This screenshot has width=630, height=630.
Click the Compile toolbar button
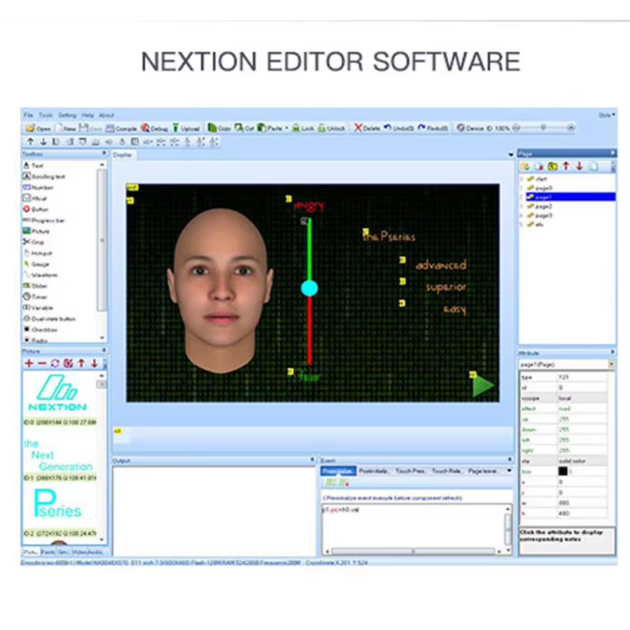tap(122, 128)
